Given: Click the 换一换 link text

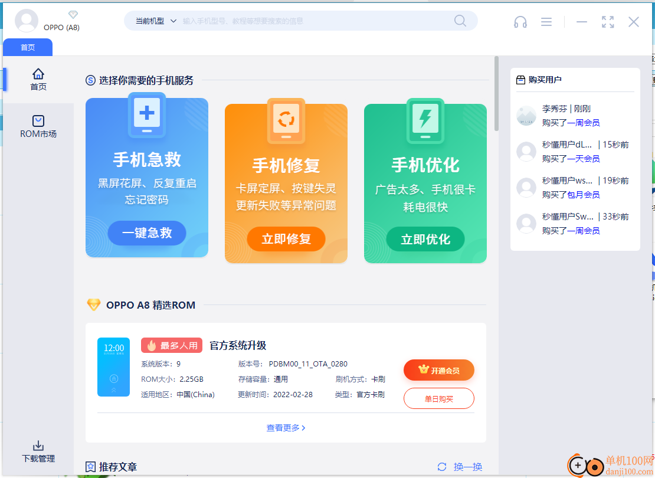Looking at the screenshot, I should [x=468, y=467].
